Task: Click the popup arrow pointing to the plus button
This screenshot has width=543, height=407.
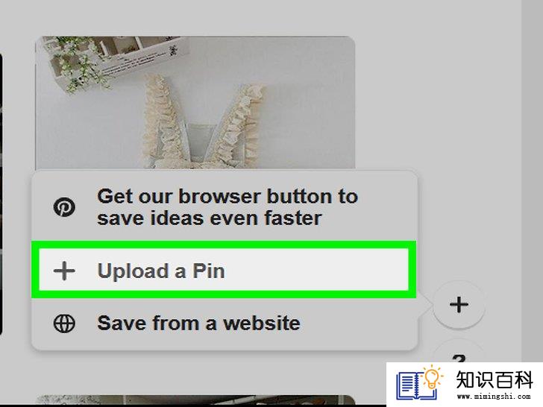Action: click(426, 305)
